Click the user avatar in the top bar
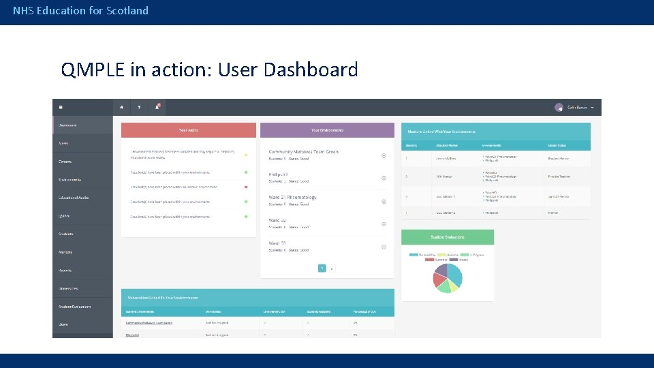Image resolution: width=654 pixels, height=368 pixels. pos(559,107)
